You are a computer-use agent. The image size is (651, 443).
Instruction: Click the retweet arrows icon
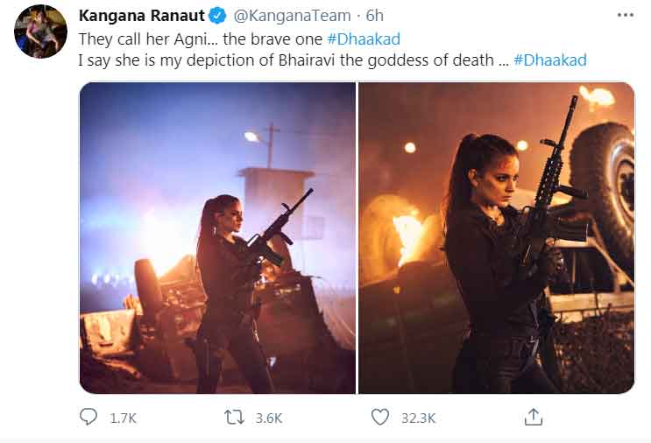pos(234,418)
